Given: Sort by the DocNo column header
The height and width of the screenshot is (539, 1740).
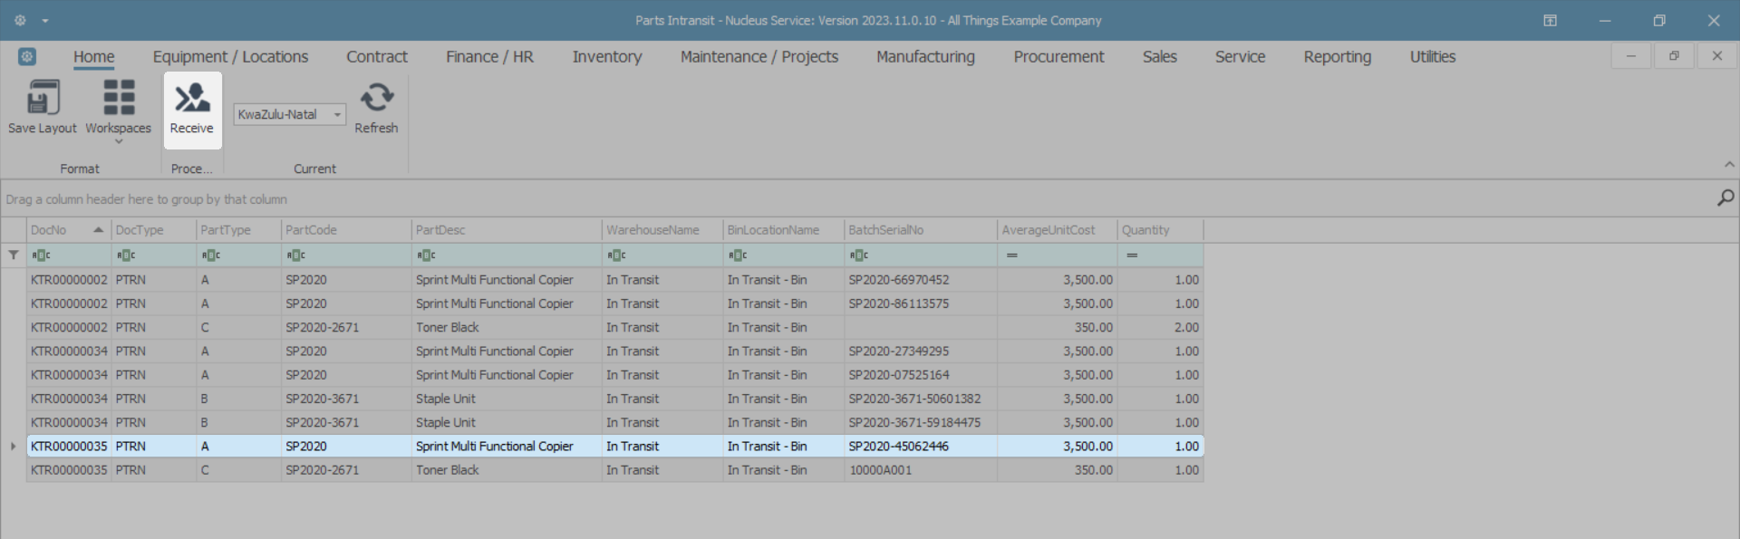Looking at the screenshot, I should coord(69,230).
